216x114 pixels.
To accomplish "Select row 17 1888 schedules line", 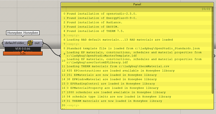I will pyautogui.click(x=136, y=92).
